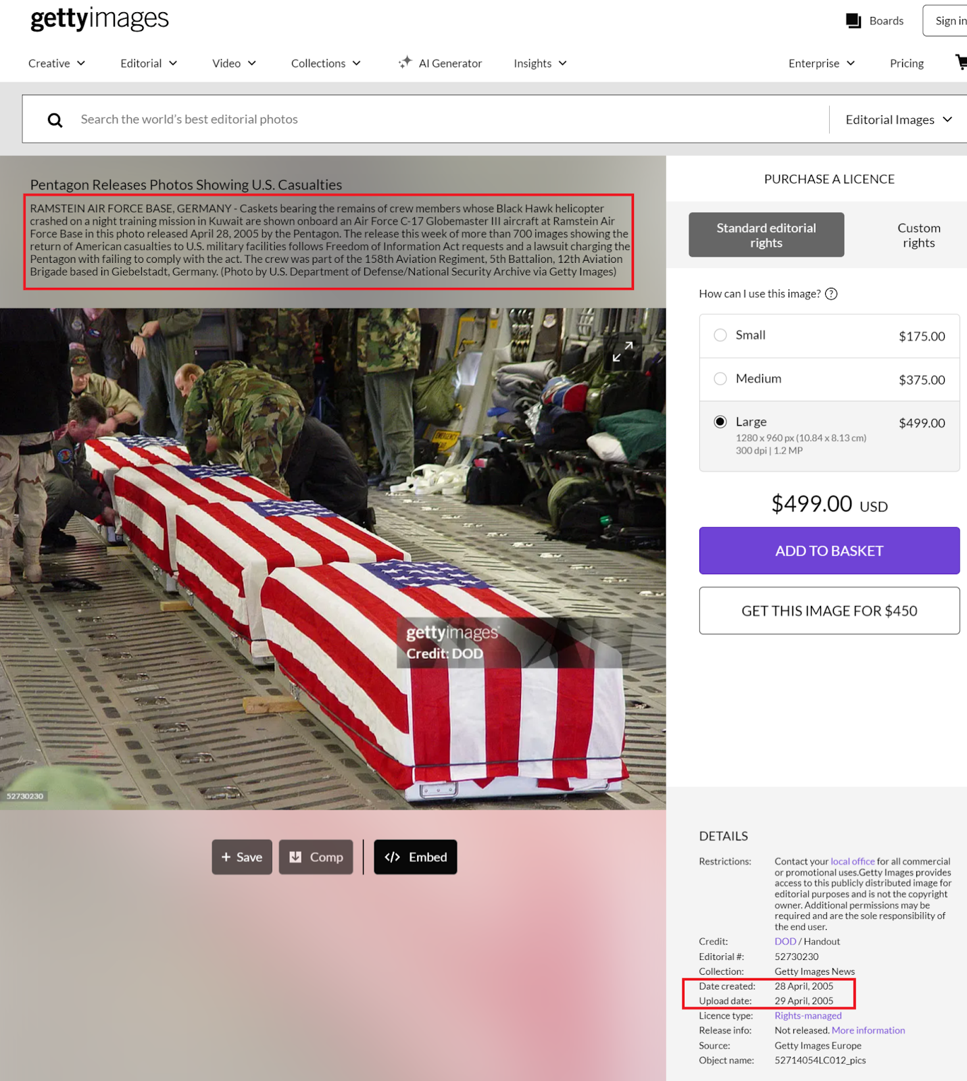Click the 28 April, 2005 date created value
The height and width of the screenshot is (1081, 967).
click(804, 986)
